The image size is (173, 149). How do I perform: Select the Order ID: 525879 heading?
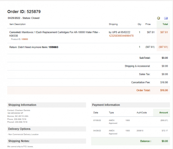coord(24,12)
